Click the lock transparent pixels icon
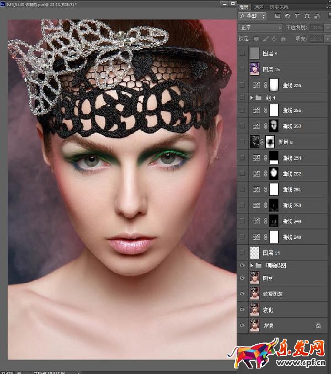The width and height of the screenshot is (331, 374). pyautogui.click(x=255, y=39)
